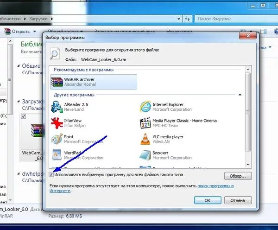Select the IrfanView red splat icon

click(x=57, y=123)
